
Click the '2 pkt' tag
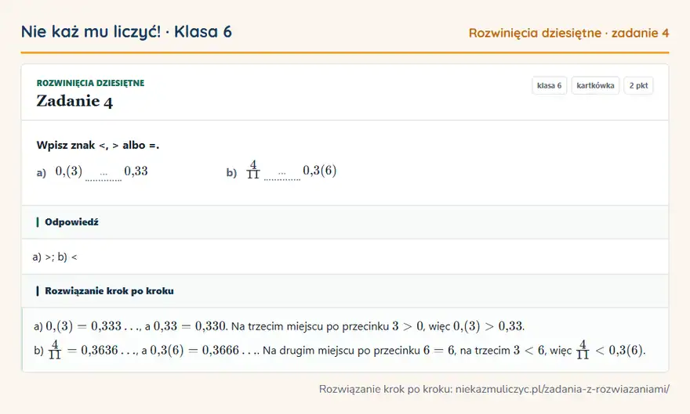(638, 85)
